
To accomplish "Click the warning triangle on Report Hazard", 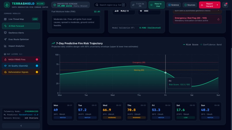I will pyautogui.click(x=202, y=5).
